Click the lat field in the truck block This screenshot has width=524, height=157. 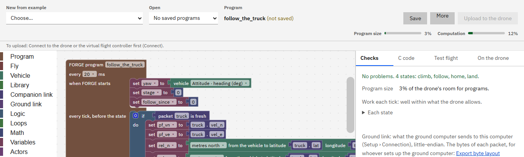pyautogui.click(x=314, y=145)
